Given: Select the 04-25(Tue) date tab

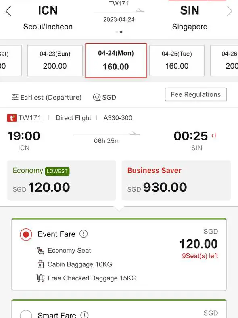Looking at the screenshot, I should tap(177, 61).
